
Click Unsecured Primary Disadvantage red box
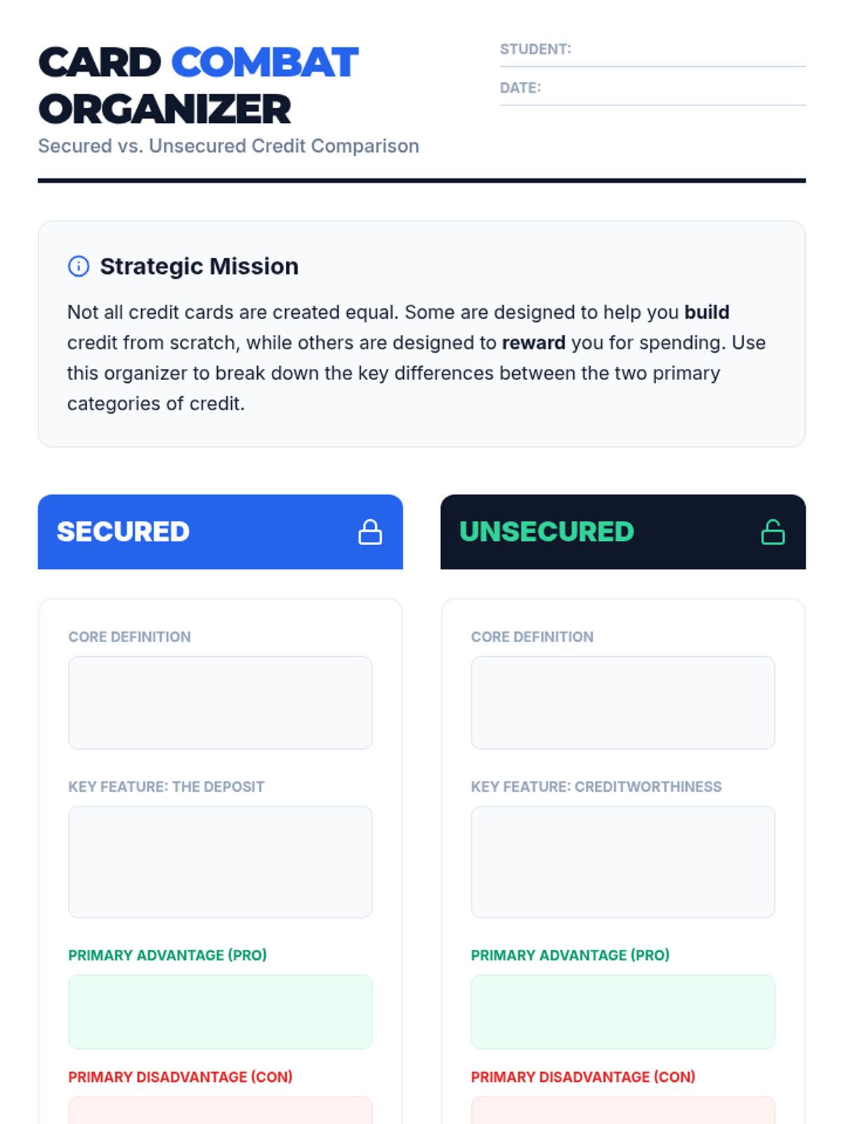point(622,1111)
